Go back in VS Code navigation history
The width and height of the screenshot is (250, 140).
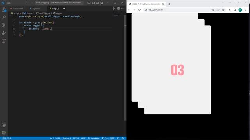(x=27, y=3)
